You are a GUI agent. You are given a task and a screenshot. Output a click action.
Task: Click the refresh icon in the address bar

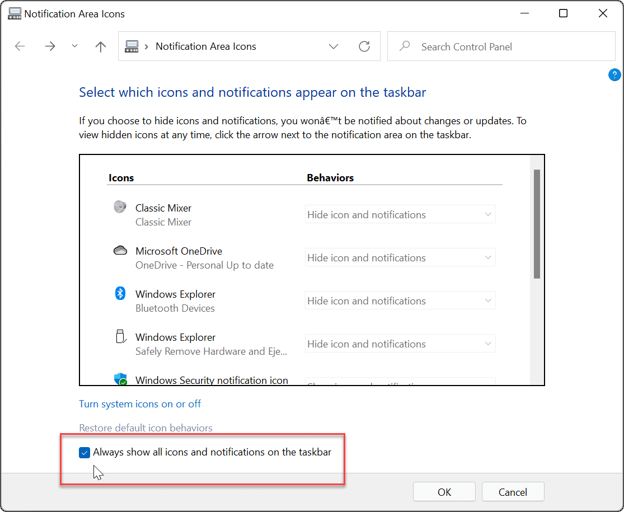364,46
